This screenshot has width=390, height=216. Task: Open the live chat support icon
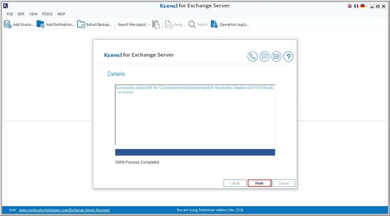(264, 57)
